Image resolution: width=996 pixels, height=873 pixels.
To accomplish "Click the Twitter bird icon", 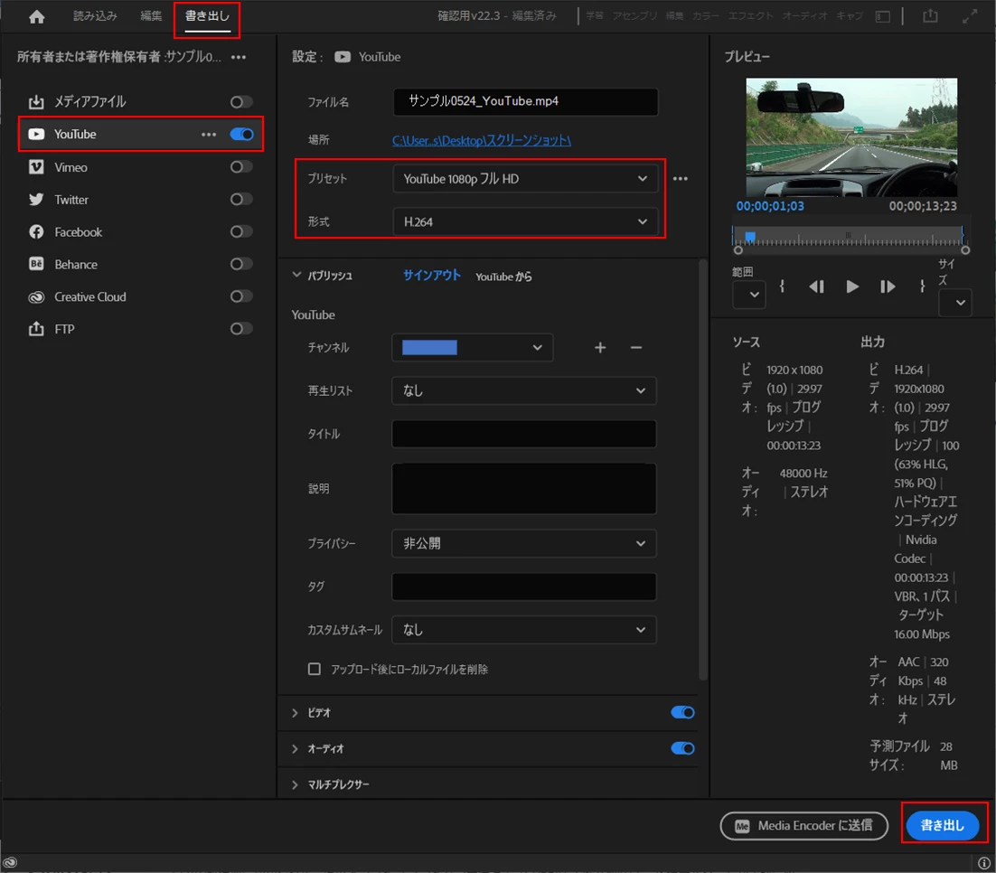I will 36,200.
